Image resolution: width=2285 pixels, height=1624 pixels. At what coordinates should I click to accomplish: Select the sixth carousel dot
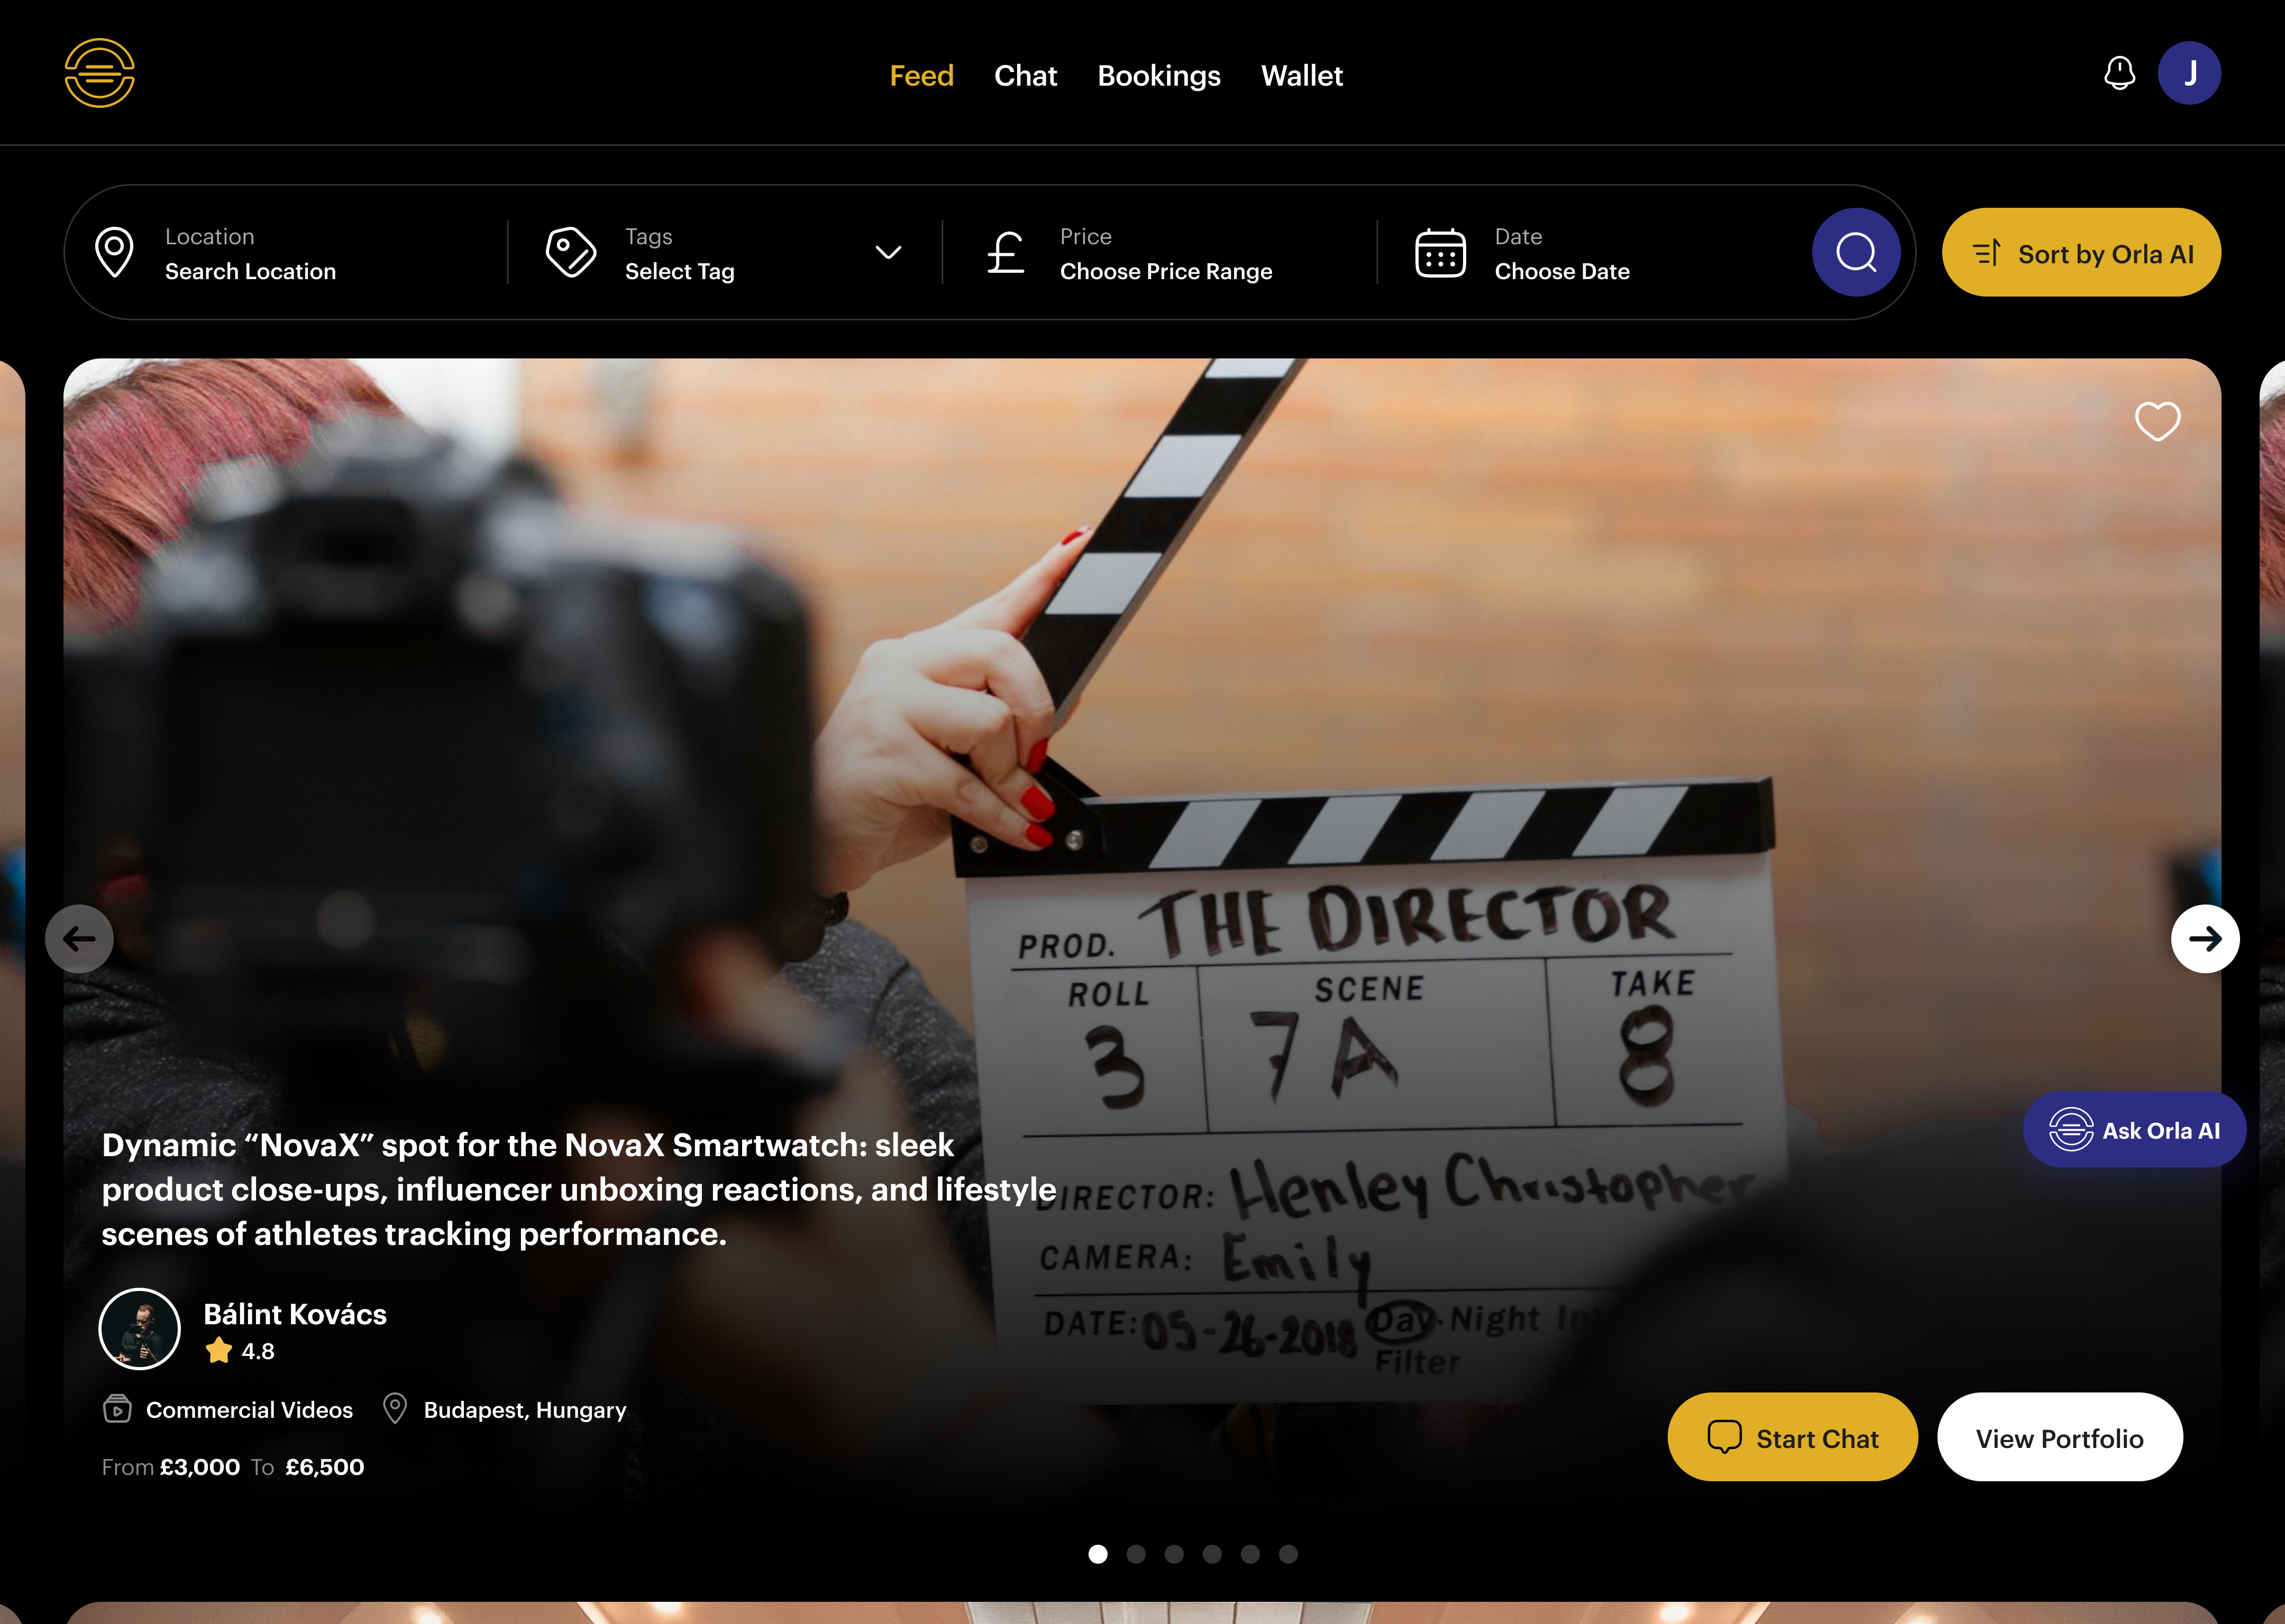tap(1287, 1554)
